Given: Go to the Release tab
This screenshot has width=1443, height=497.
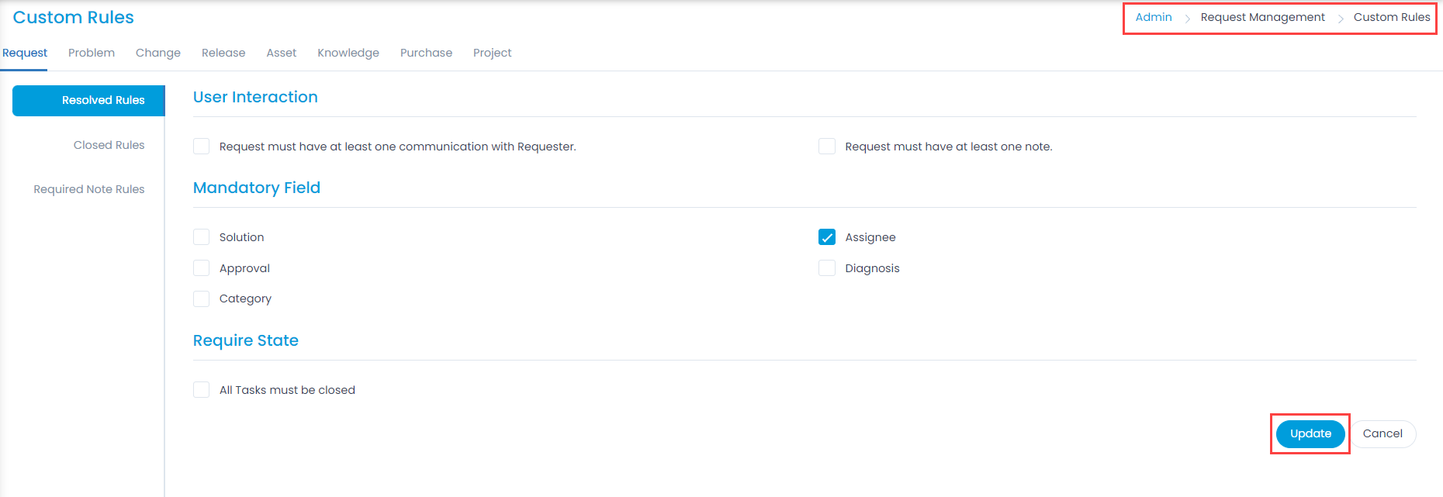Looking at the screenshot, I should 223,53.
